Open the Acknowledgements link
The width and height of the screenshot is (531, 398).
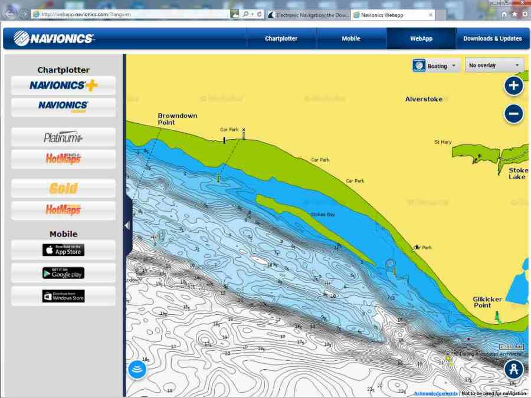[435, 393]
